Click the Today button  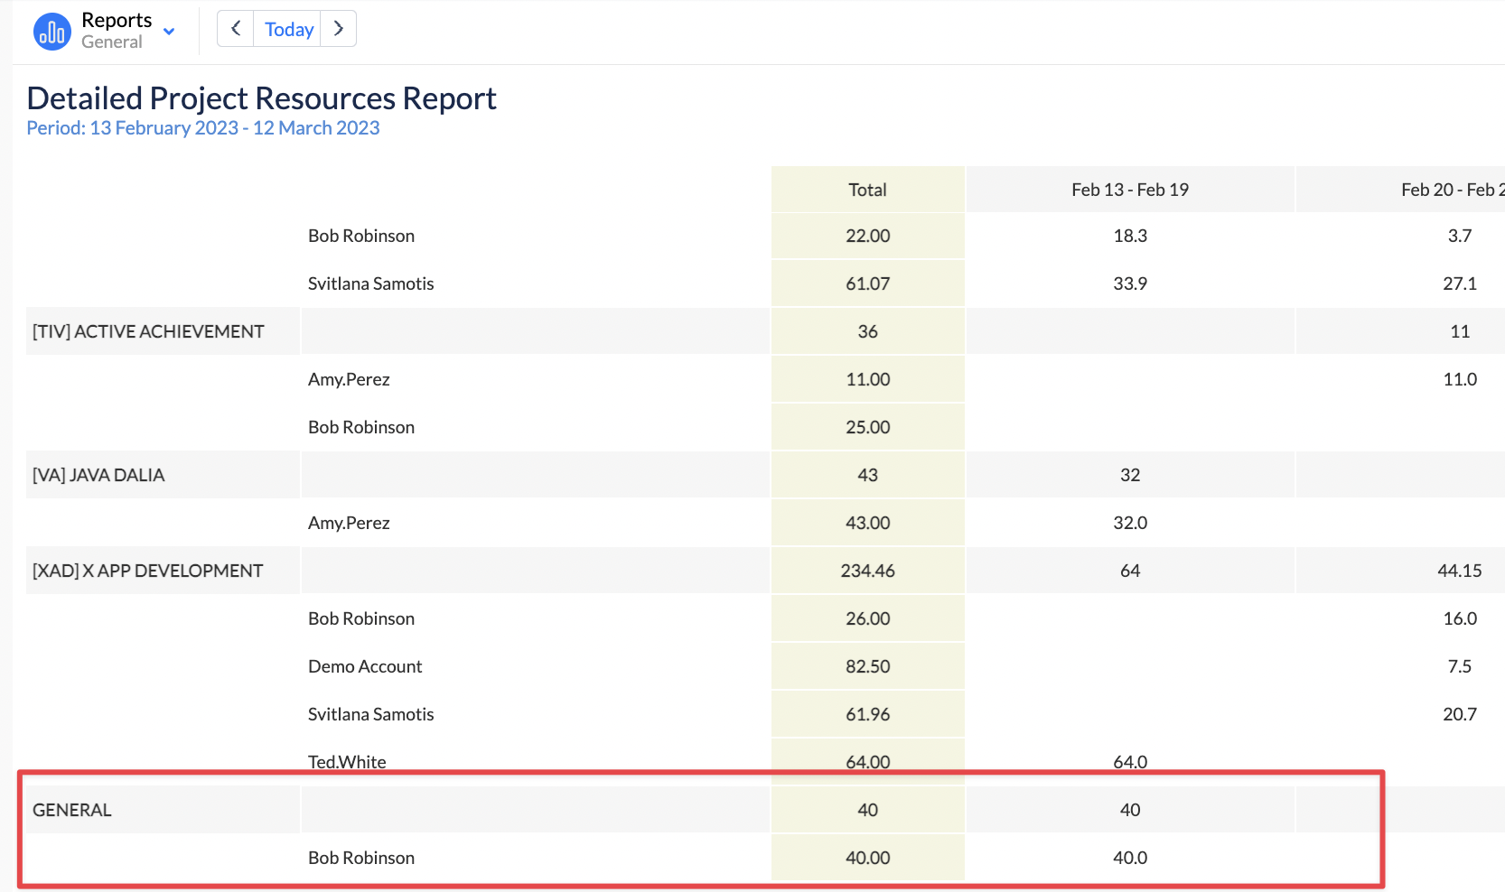tap(288, 29)
